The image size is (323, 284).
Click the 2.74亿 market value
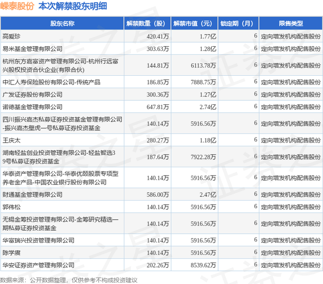[208, 107]
